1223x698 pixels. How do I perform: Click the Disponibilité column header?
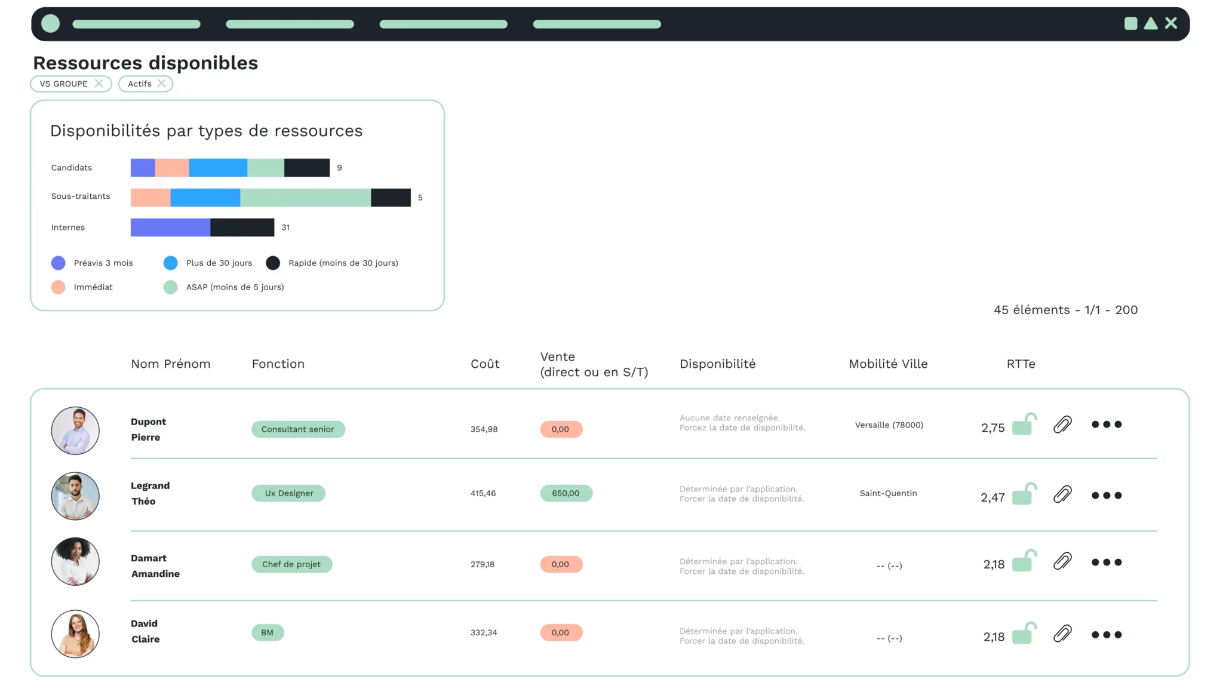pyautogui.click(x=717, y=364)
